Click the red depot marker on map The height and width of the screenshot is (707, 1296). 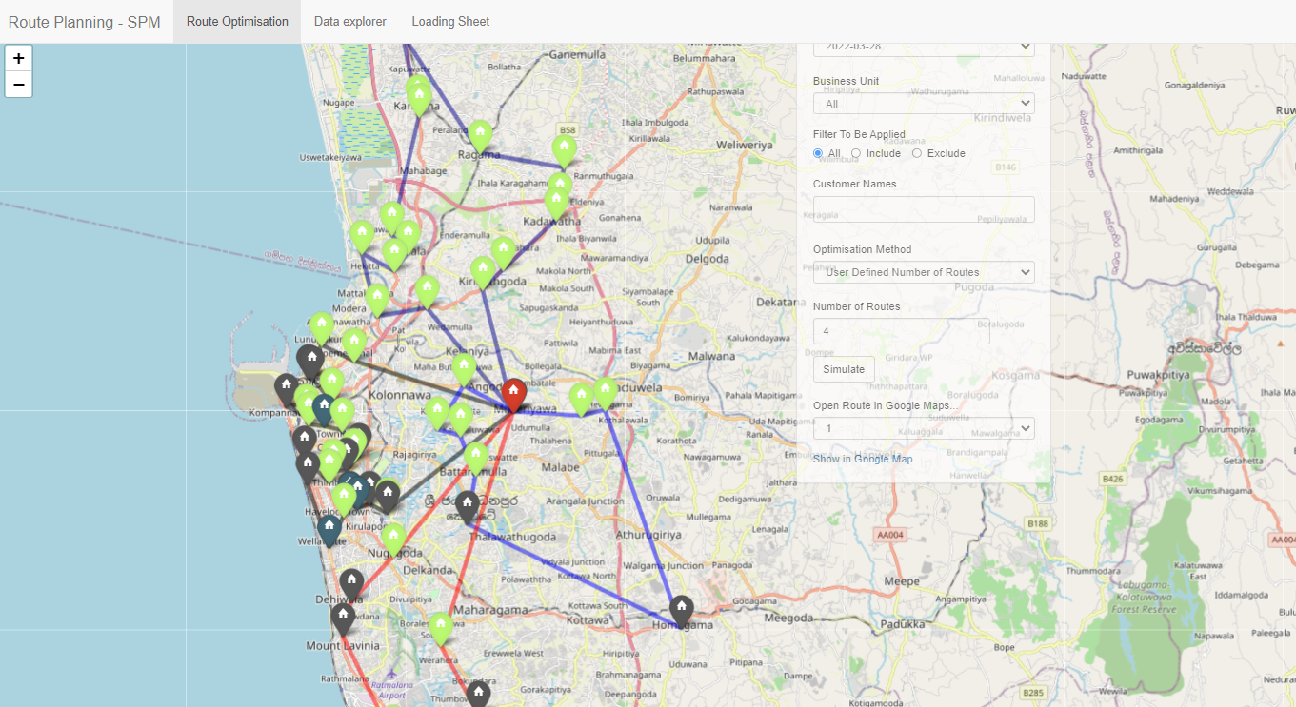coord(513,394)
